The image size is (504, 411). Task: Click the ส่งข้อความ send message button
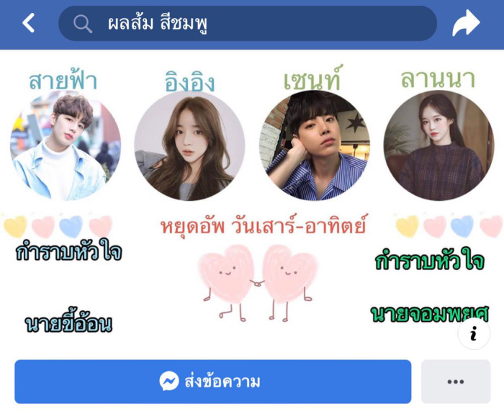pyautogui.click(x=213, y=381)
